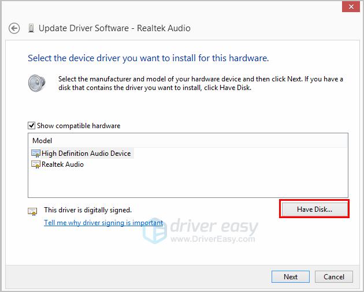364x292 pixels.
Task: Click 'This driver is digitally signed.' text
Action: coord(88,210)
